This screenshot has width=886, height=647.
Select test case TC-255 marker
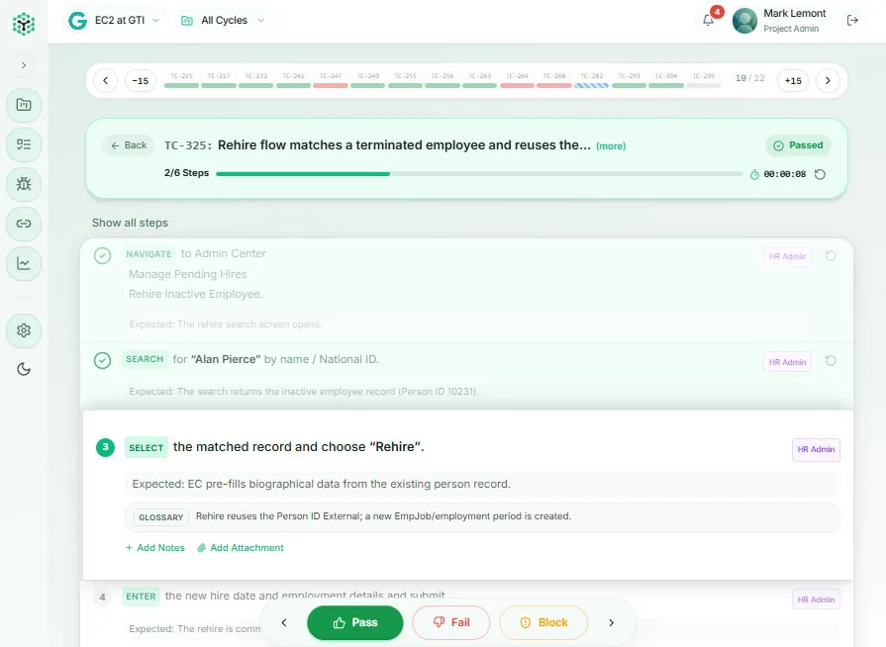(x=405, y=81)
